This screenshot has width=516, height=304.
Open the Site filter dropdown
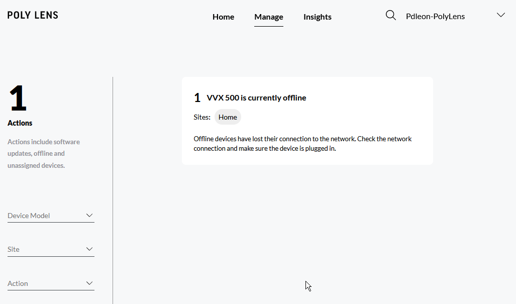[45, 249]
